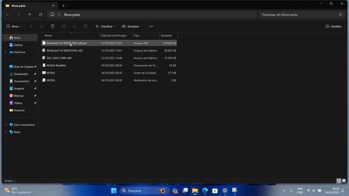Viewport: 349px width, 196px height.
Task: Click the Copy icon in toolbar
Action: 42,27
